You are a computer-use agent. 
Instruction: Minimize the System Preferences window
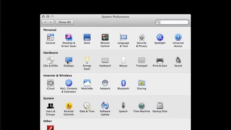click(x=48, y=17)
